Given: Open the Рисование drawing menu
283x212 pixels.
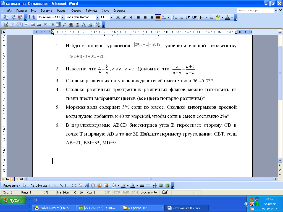Looking at the screenshot, I should pyautogui.click(x=12, y=185).
